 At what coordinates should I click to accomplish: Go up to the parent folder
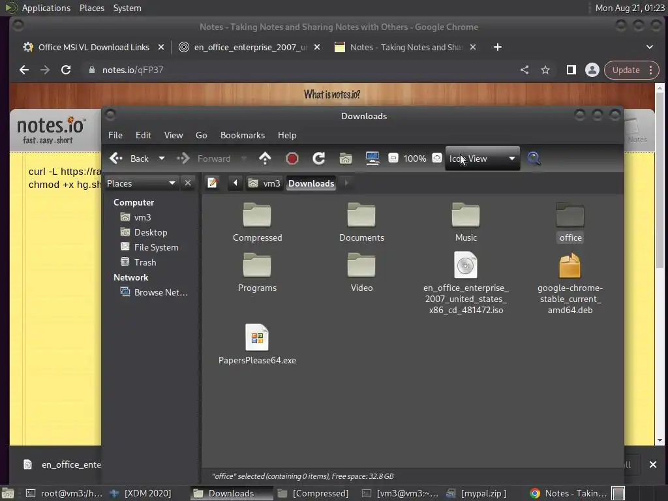265,159
